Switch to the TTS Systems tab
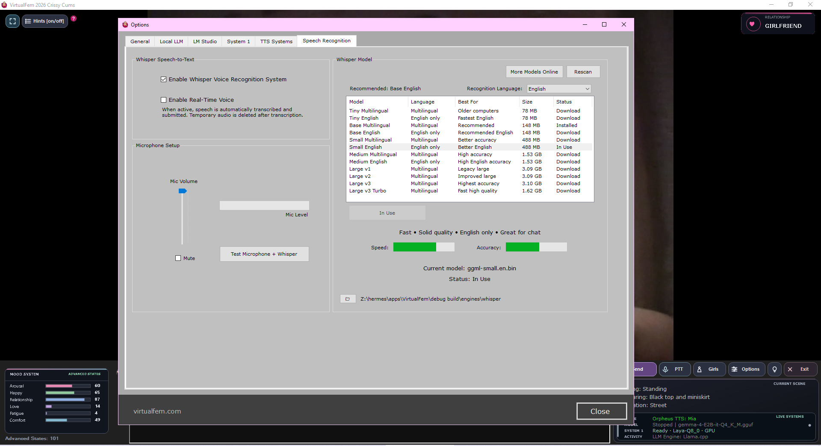The width and height of the screenshot is (821, 446). click(x=276, y=41)
